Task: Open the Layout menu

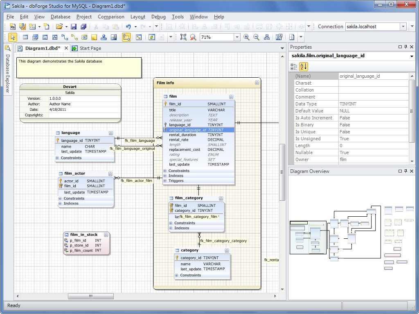Action: click(138, 16)
